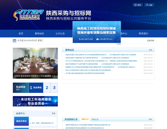The height and width of the screenshot is (129, 167).
Task: Open the 公示公告 navigation item
Action: [x=60, y=34]
